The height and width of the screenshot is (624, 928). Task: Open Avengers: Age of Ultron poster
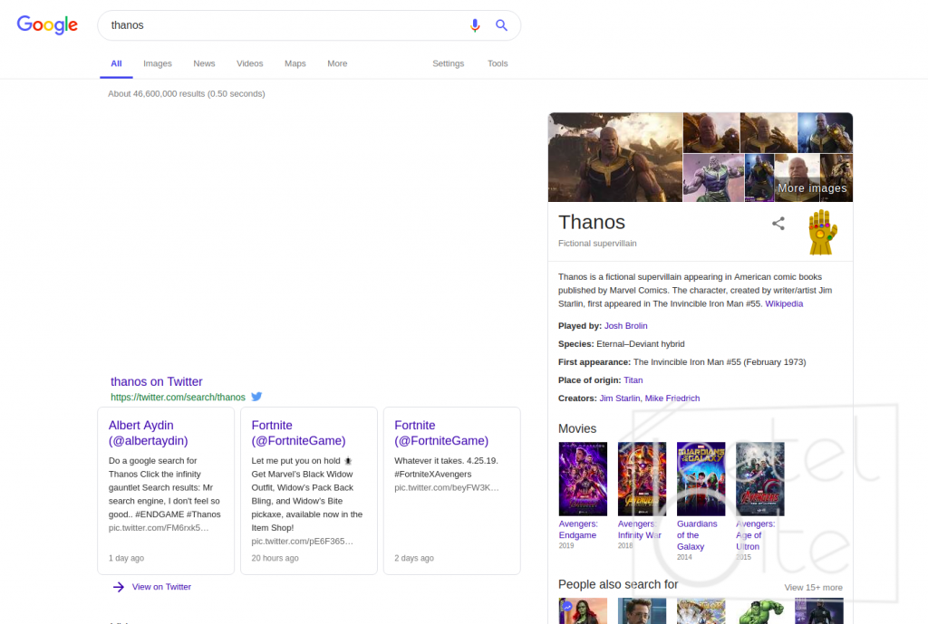(760, 479)
